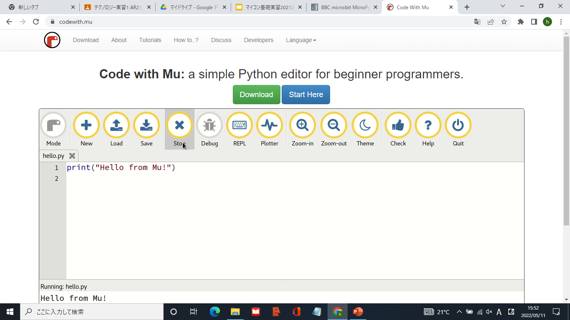The width and height of the screenshot is (570, 320).
Task: Switch to the テクノロジー実習1 browser tab
Action: point(117,7)
